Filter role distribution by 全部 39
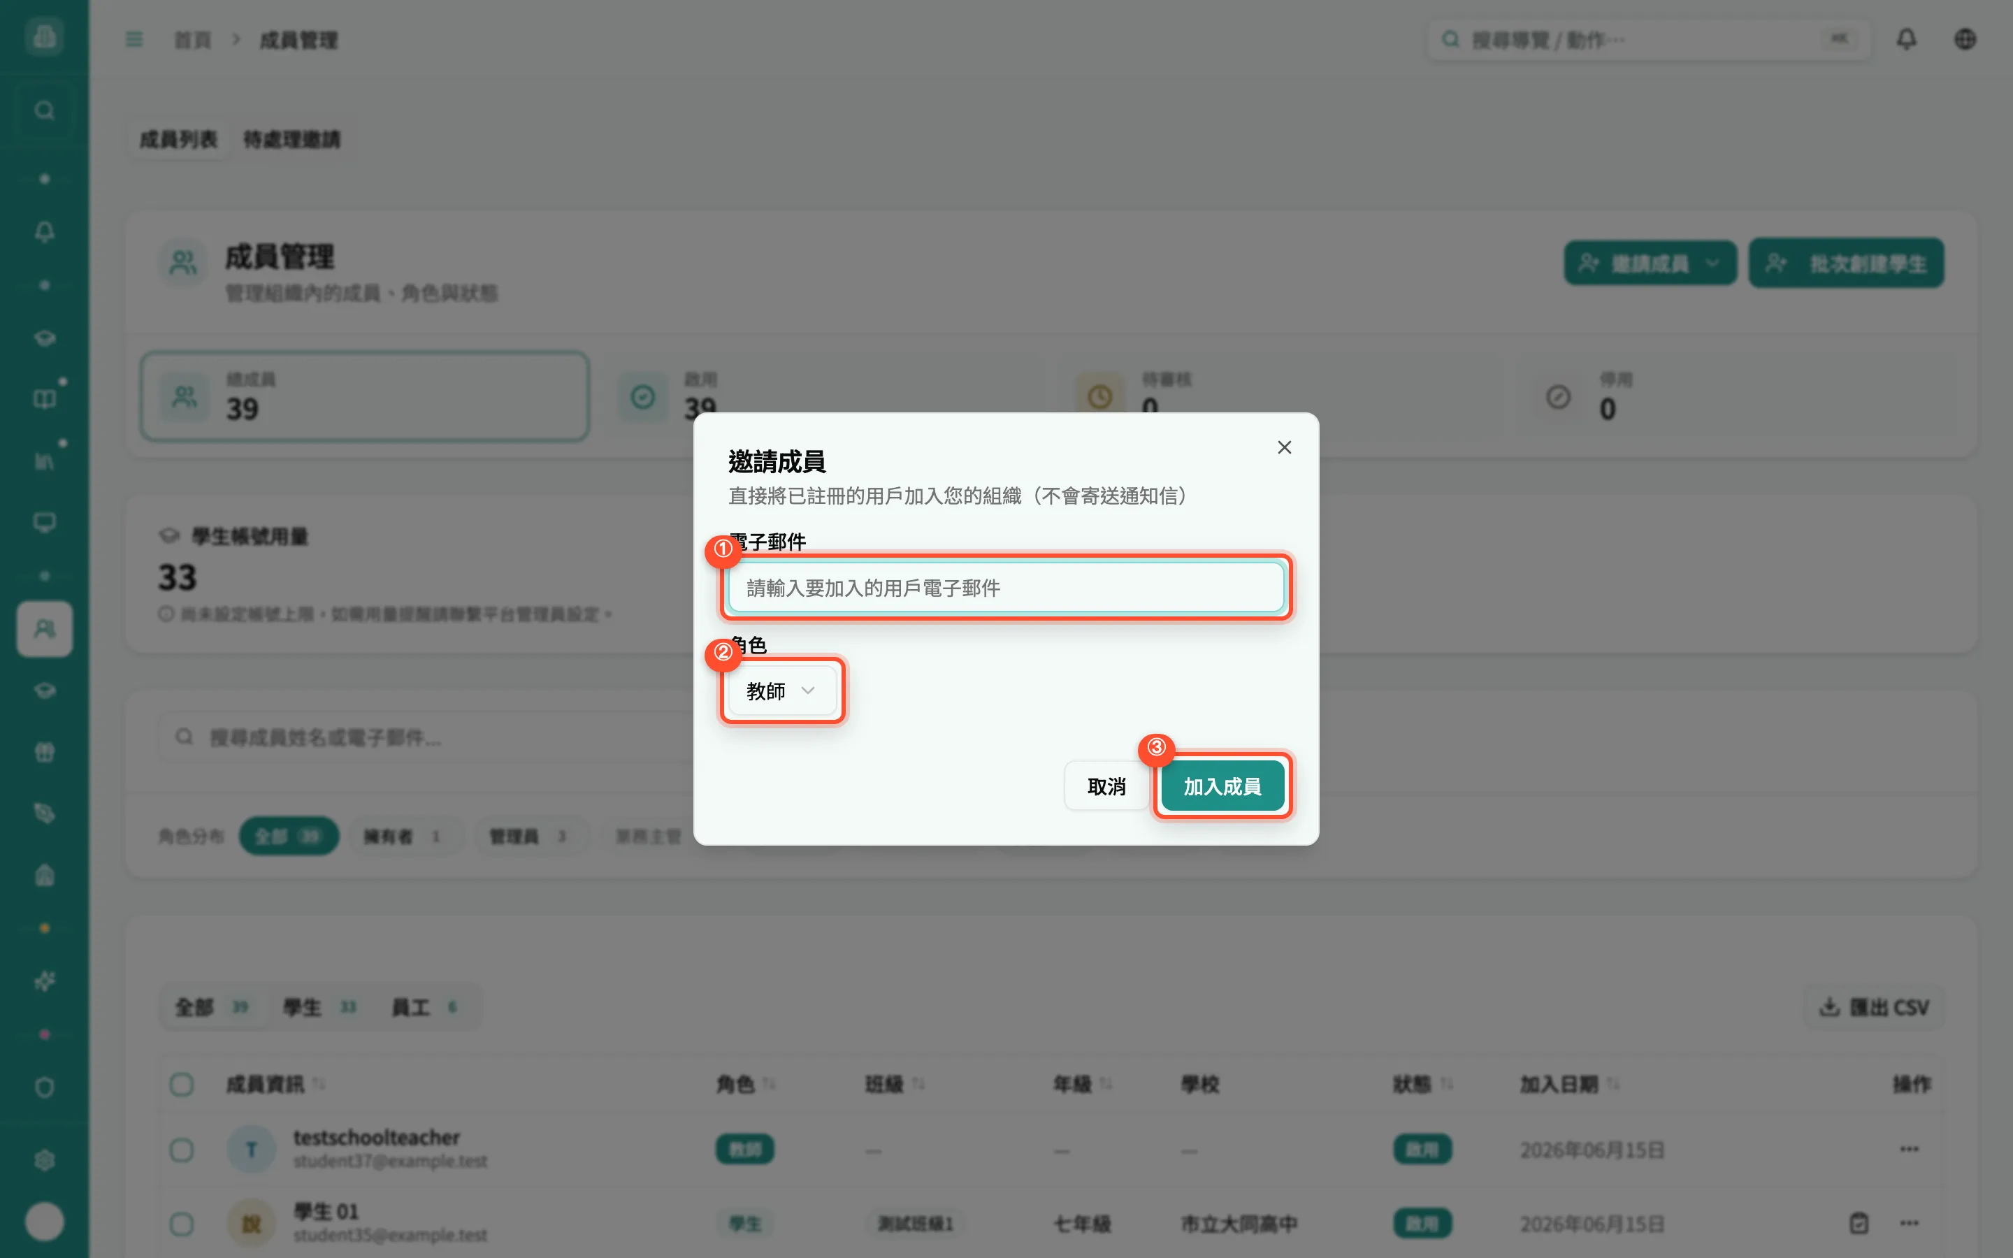2013x1258 pixels. tap(289, 836)
